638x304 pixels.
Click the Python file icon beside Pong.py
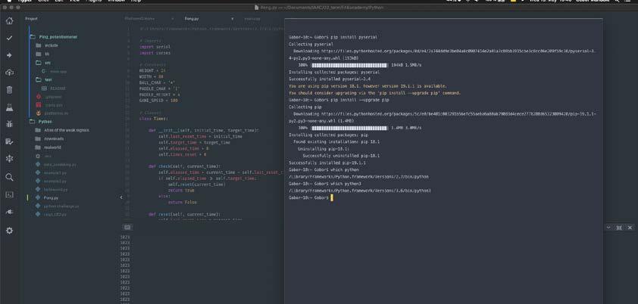(38, 197)
